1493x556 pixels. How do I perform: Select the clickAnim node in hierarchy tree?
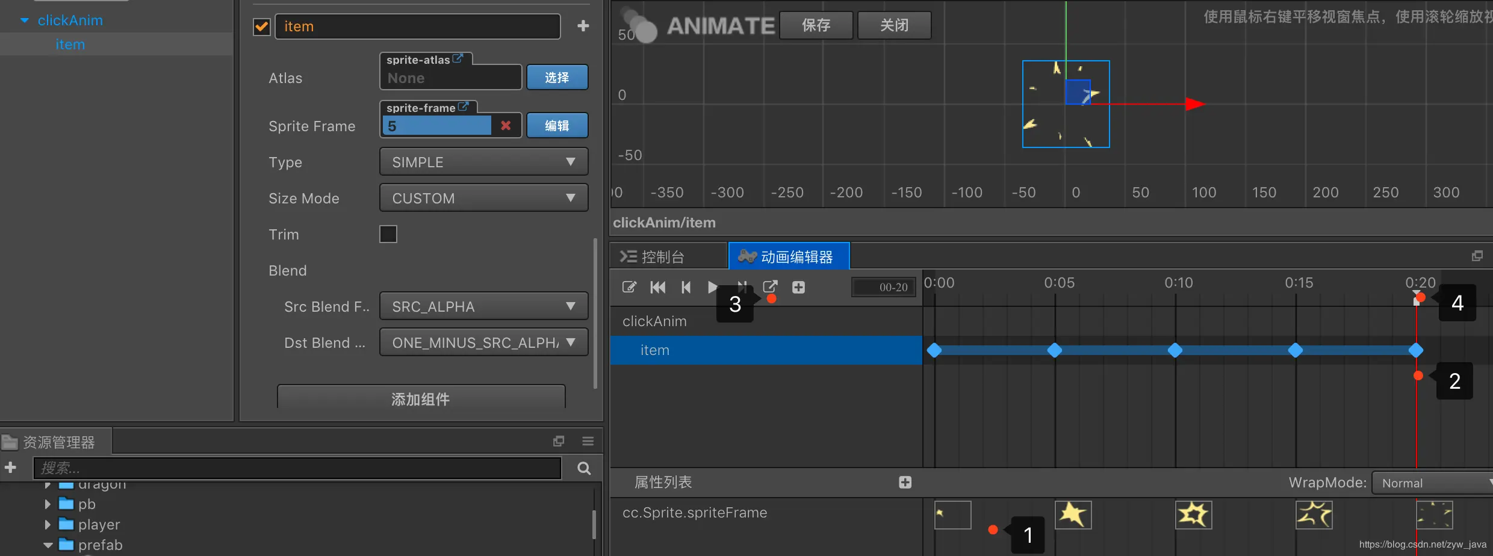coord(70,20)
